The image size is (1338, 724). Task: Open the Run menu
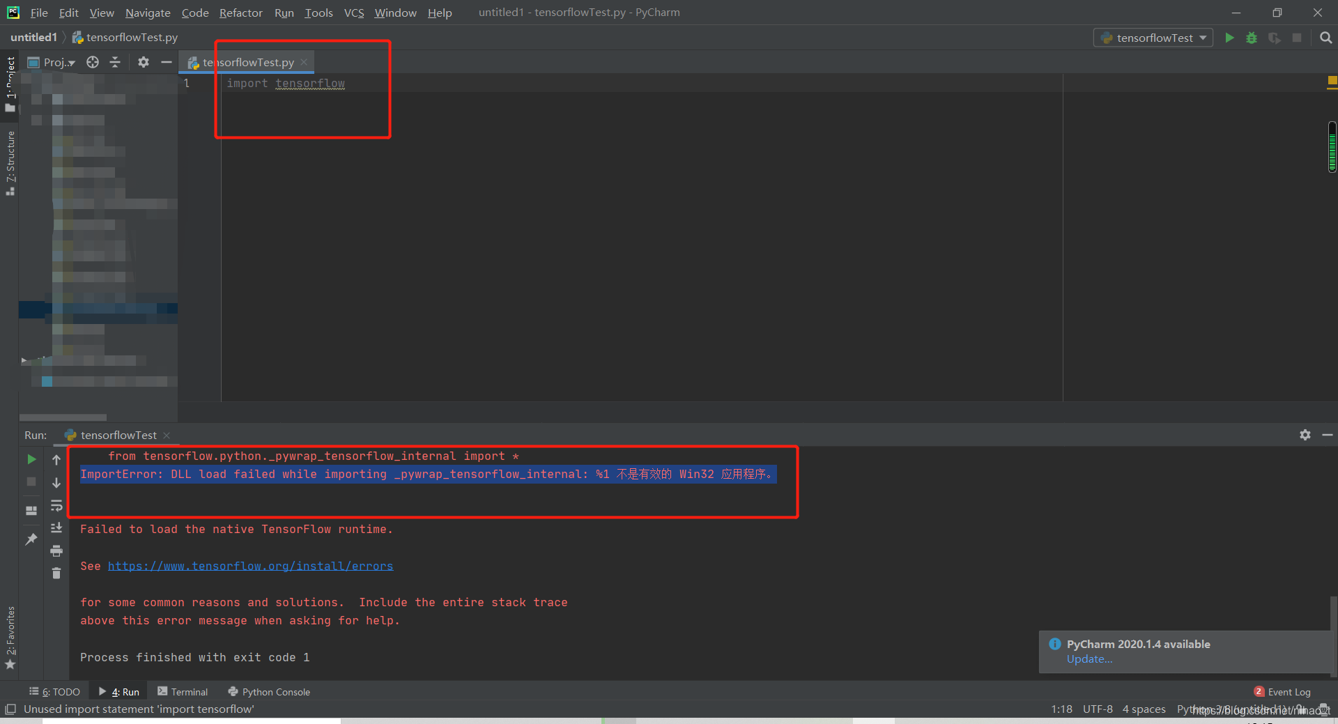click(x=284, y=13)
